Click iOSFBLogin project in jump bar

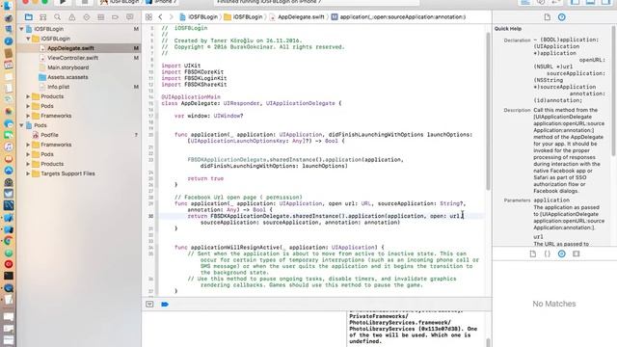pos(199,17)
